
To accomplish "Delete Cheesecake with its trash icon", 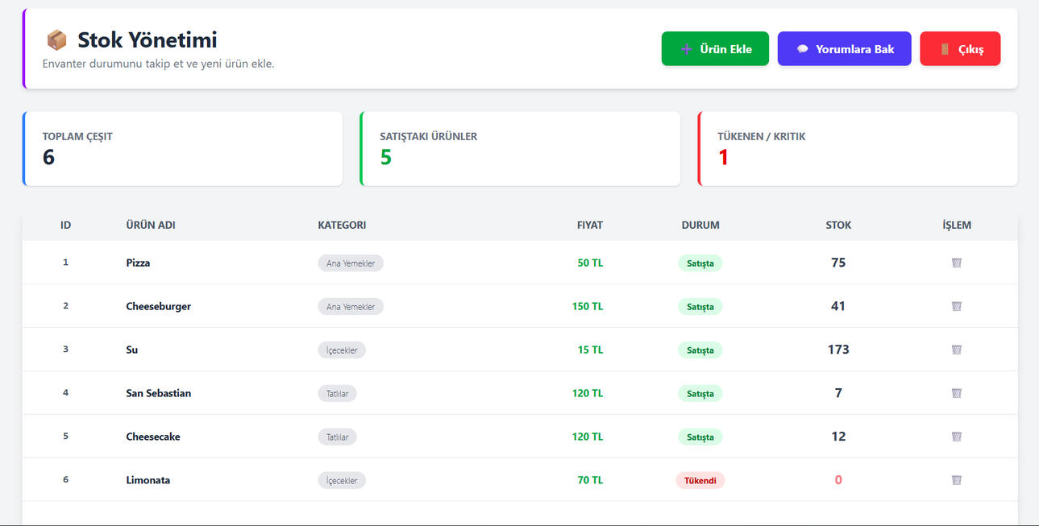I will (956, 437).
